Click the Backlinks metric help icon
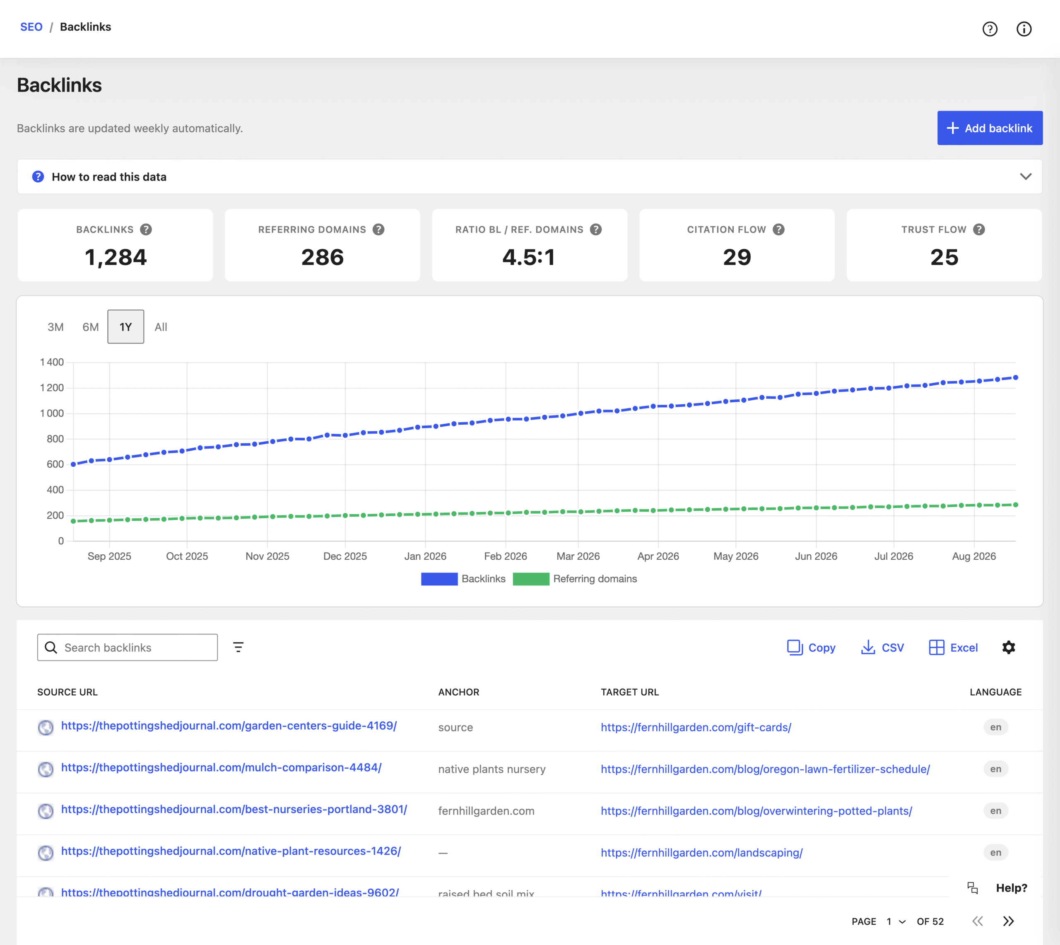 [146, 230]
